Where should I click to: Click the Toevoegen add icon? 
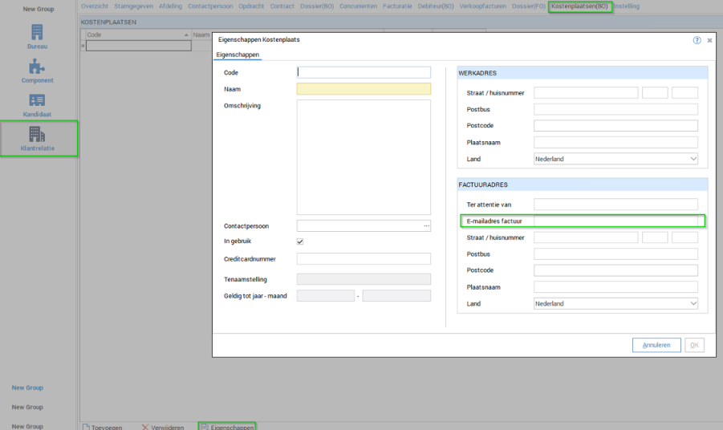pos(86,427)
